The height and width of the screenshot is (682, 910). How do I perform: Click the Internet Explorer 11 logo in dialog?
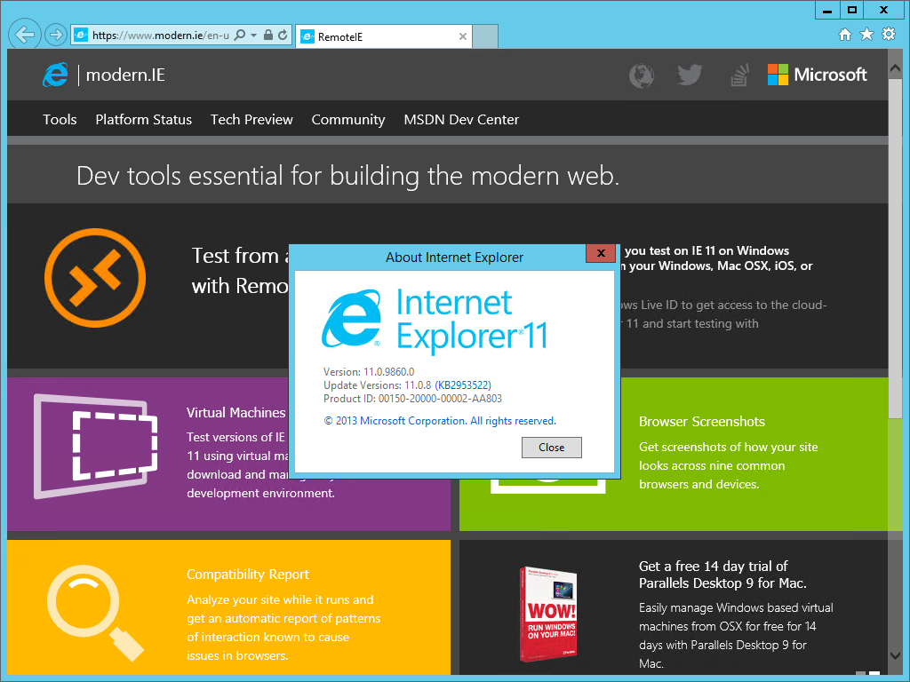pos(434,320)
